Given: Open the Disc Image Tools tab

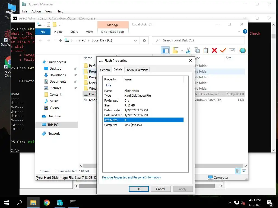Looking at the screenshot, I should coord(113,32).
